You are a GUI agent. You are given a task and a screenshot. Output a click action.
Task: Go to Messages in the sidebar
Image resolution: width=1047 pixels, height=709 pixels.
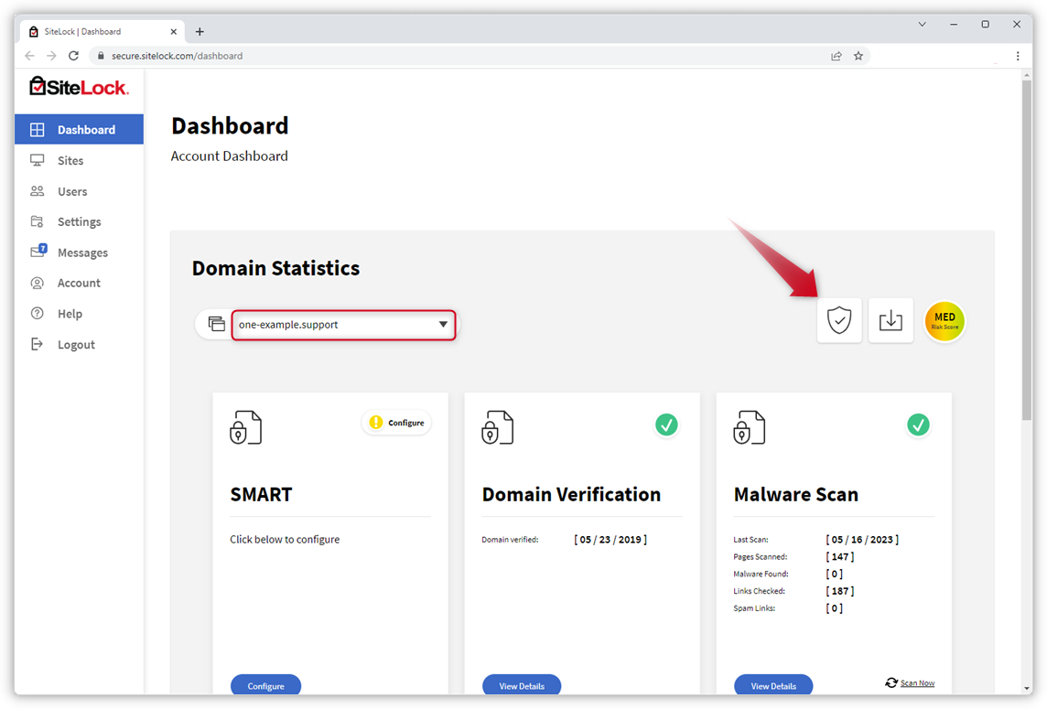(x=82, y=252)
